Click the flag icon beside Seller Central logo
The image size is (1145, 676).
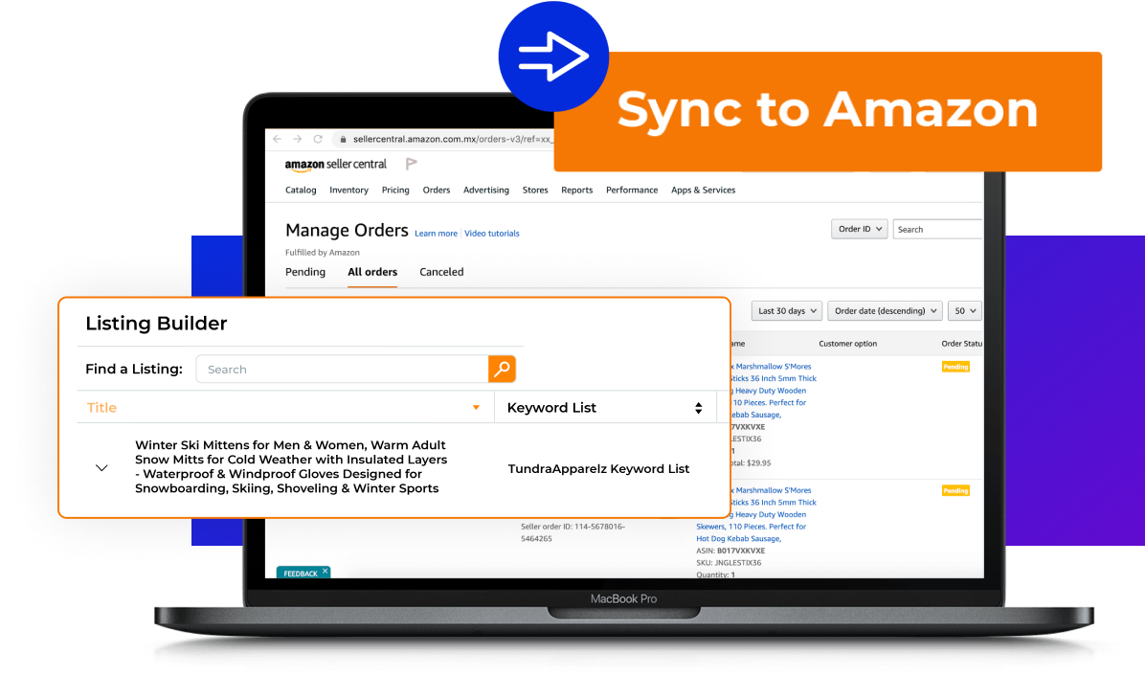(411, 164)
